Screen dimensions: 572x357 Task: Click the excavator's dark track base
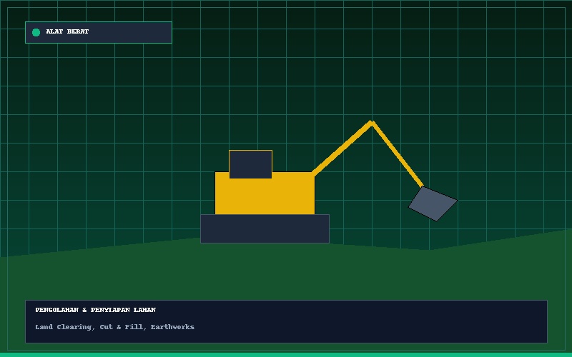point(265,228)
